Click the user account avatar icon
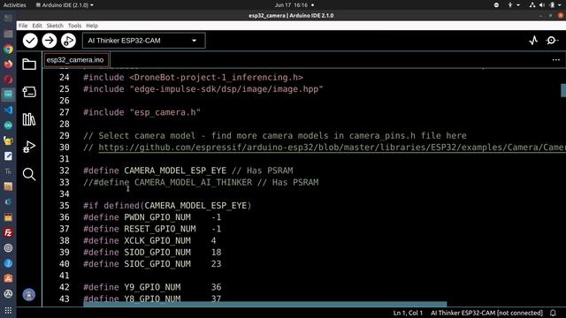The width and height of the screenshot is (566, 318). point(29,294)
